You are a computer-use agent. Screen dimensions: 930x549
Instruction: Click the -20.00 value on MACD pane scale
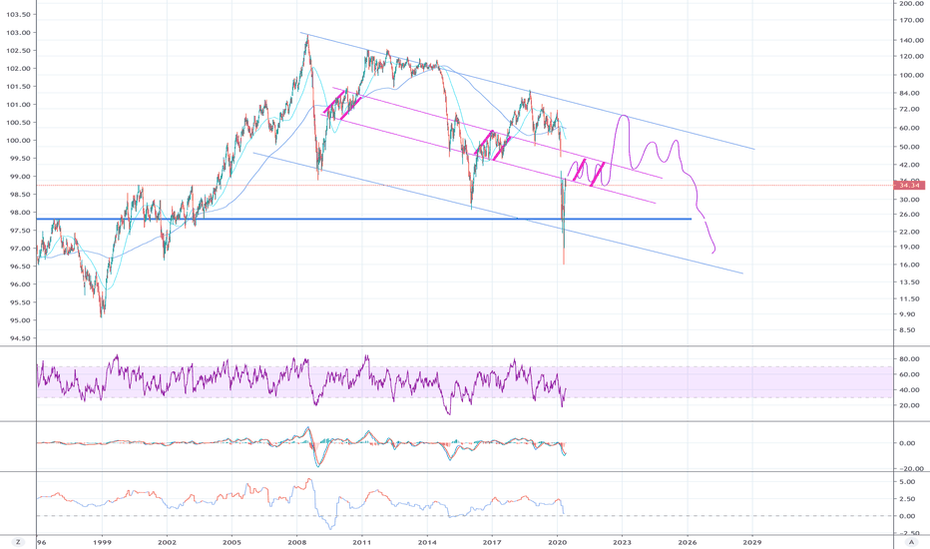click(910, 469)
